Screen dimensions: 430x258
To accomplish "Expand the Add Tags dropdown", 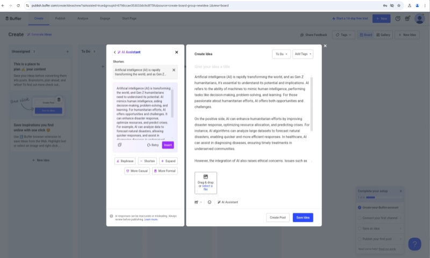I will 303,54.
